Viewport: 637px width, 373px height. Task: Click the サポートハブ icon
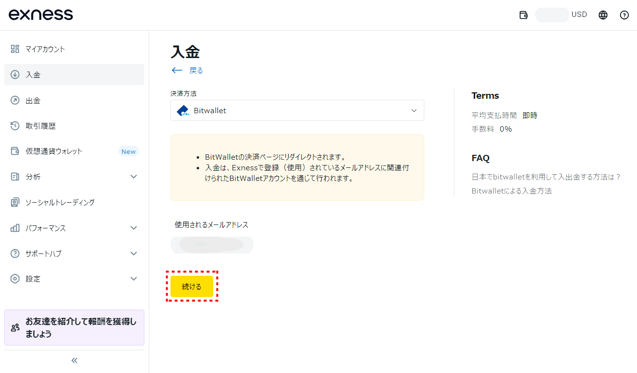[x=15, y=254]
